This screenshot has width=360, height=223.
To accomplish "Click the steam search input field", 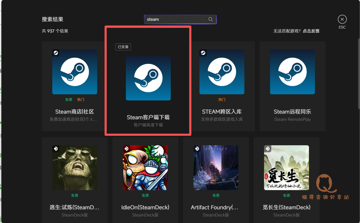I will (180, 19).
